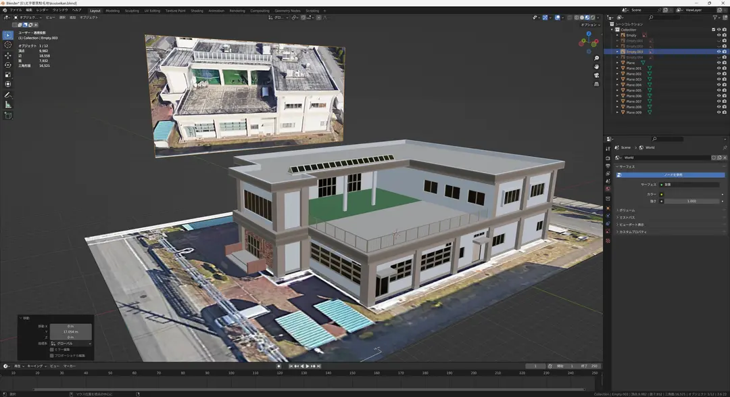Viewport: 730px width, 397px height.
Task: Expand the Volume panel
Action: point(627,210)
